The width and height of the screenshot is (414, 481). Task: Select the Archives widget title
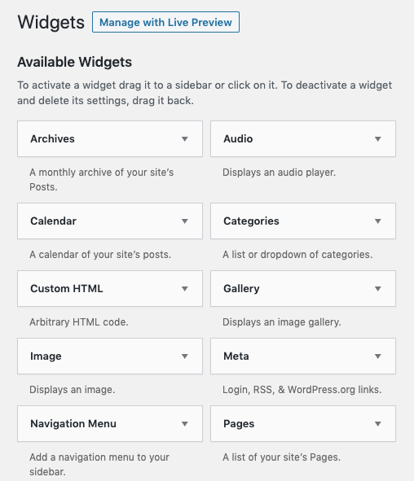(52, 138)
